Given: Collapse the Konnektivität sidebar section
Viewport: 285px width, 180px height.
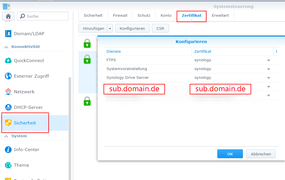Looking at the screenshot, I should click(x=6, y=46).
